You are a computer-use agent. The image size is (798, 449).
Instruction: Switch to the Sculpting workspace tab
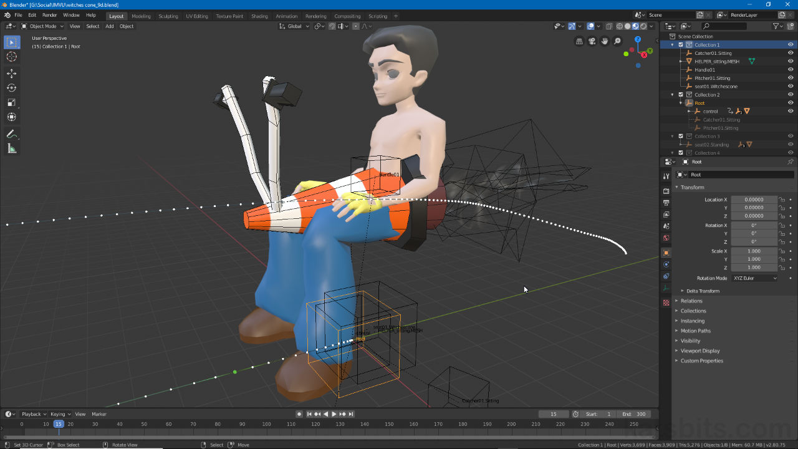(x=168, y=16)
